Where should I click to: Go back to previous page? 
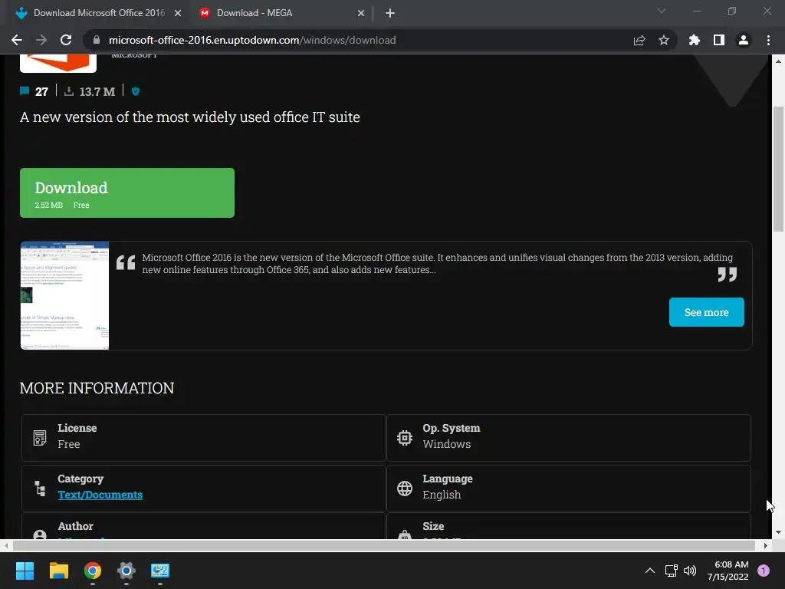(17, 40)
